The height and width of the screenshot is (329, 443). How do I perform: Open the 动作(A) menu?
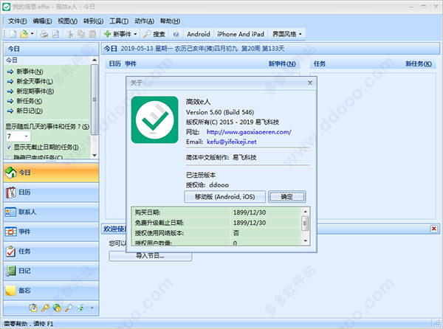tap(144, 21)
